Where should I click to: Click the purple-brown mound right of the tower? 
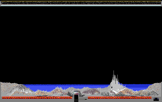(x=91, y=91)
